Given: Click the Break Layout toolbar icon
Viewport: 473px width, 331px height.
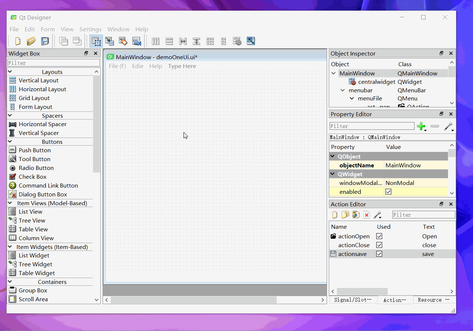Looking at the screenshot, I should coord(237,41).
